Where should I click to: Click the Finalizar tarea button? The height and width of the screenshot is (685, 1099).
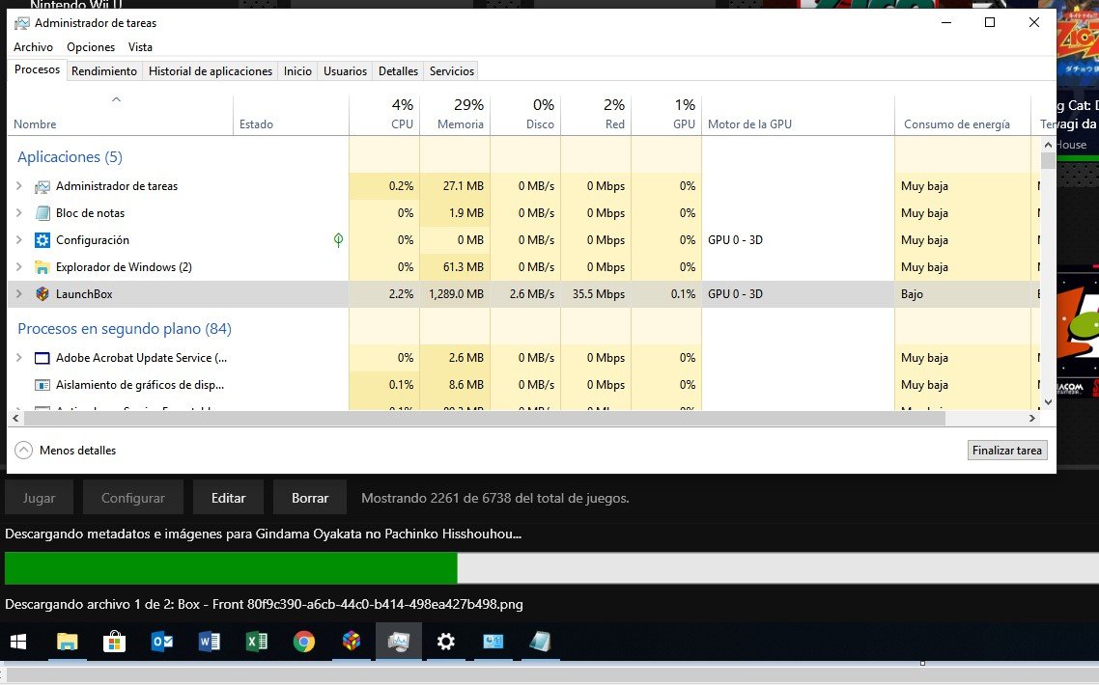click(1007, 451)
